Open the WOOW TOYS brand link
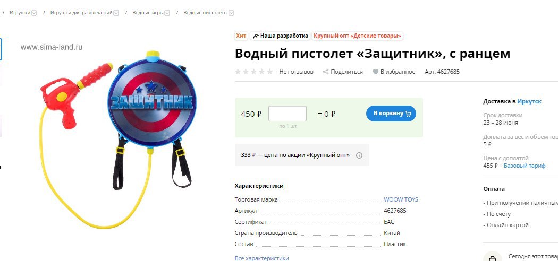Image resolution: width=558 pixels, height=261 pixels. tap(401, 199)
